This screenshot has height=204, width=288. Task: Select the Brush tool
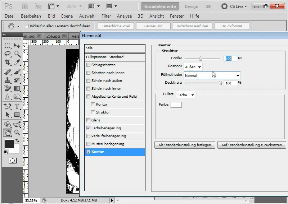(x=17, y=72)
